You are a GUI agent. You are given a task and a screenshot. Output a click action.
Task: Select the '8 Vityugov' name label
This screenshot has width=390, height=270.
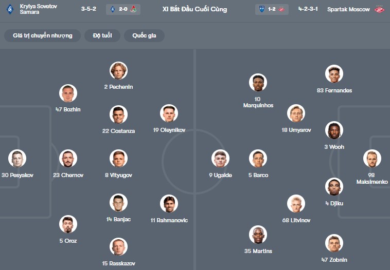coord(118,175)
